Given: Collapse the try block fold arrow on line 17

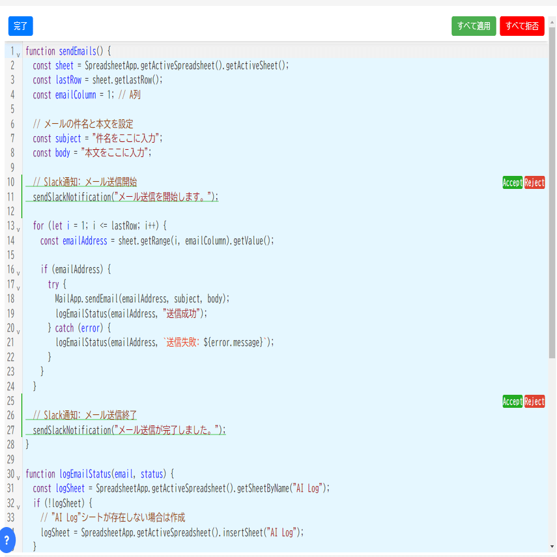Looking at the screenshot, I should click(x=18, y=288).
